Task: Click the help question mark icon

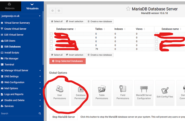Action: coord(59,10)
